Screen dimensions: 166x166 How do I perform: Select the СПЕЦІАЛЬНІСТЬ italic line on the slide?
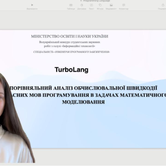(71, 52)
